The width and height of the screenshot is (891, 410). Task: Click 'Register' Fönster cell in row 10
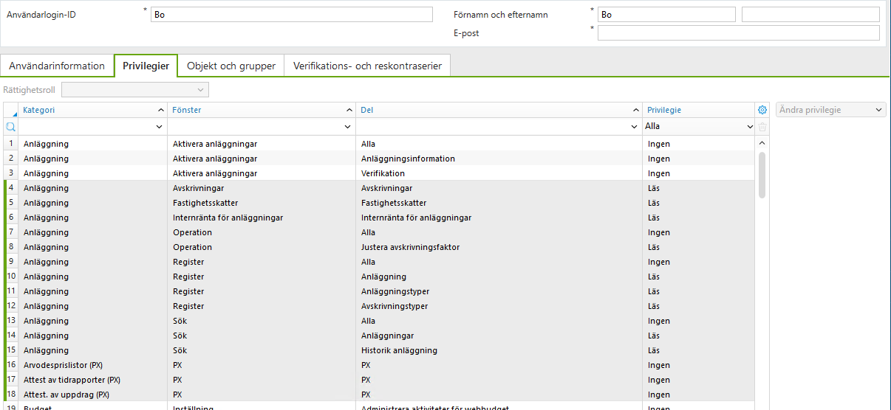[x=262, y=277]
